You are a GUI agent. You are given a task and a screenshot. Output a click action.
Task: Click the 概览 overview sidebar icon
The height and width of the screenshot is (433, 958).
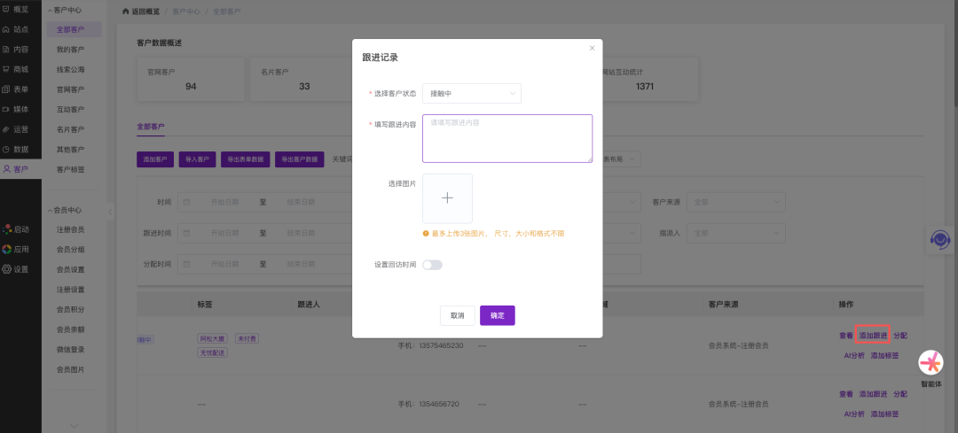coord(7,10)
